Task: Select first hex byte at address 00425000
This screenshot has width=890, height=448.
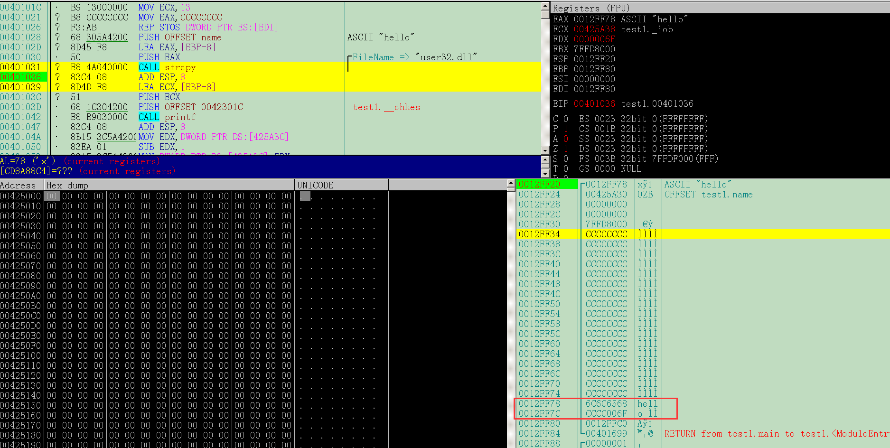Action: tap(51, 196)
